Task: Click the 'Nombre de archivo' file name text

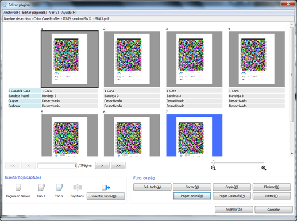Action: pos(56,19)
